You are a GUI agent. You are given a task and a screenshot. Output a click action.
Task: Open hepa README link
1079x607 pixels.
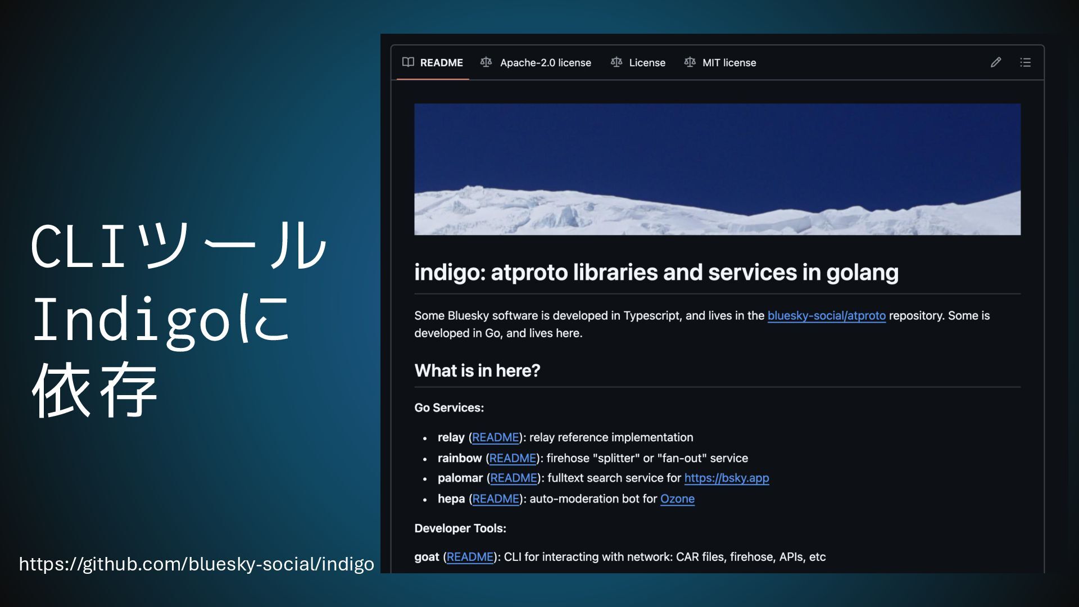496,499
